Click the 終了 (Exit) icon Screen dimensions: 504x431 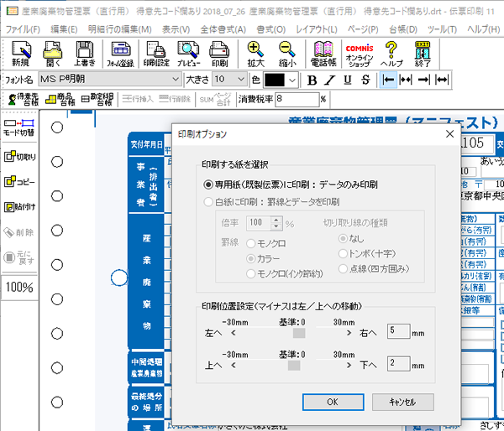click(423, 54)
